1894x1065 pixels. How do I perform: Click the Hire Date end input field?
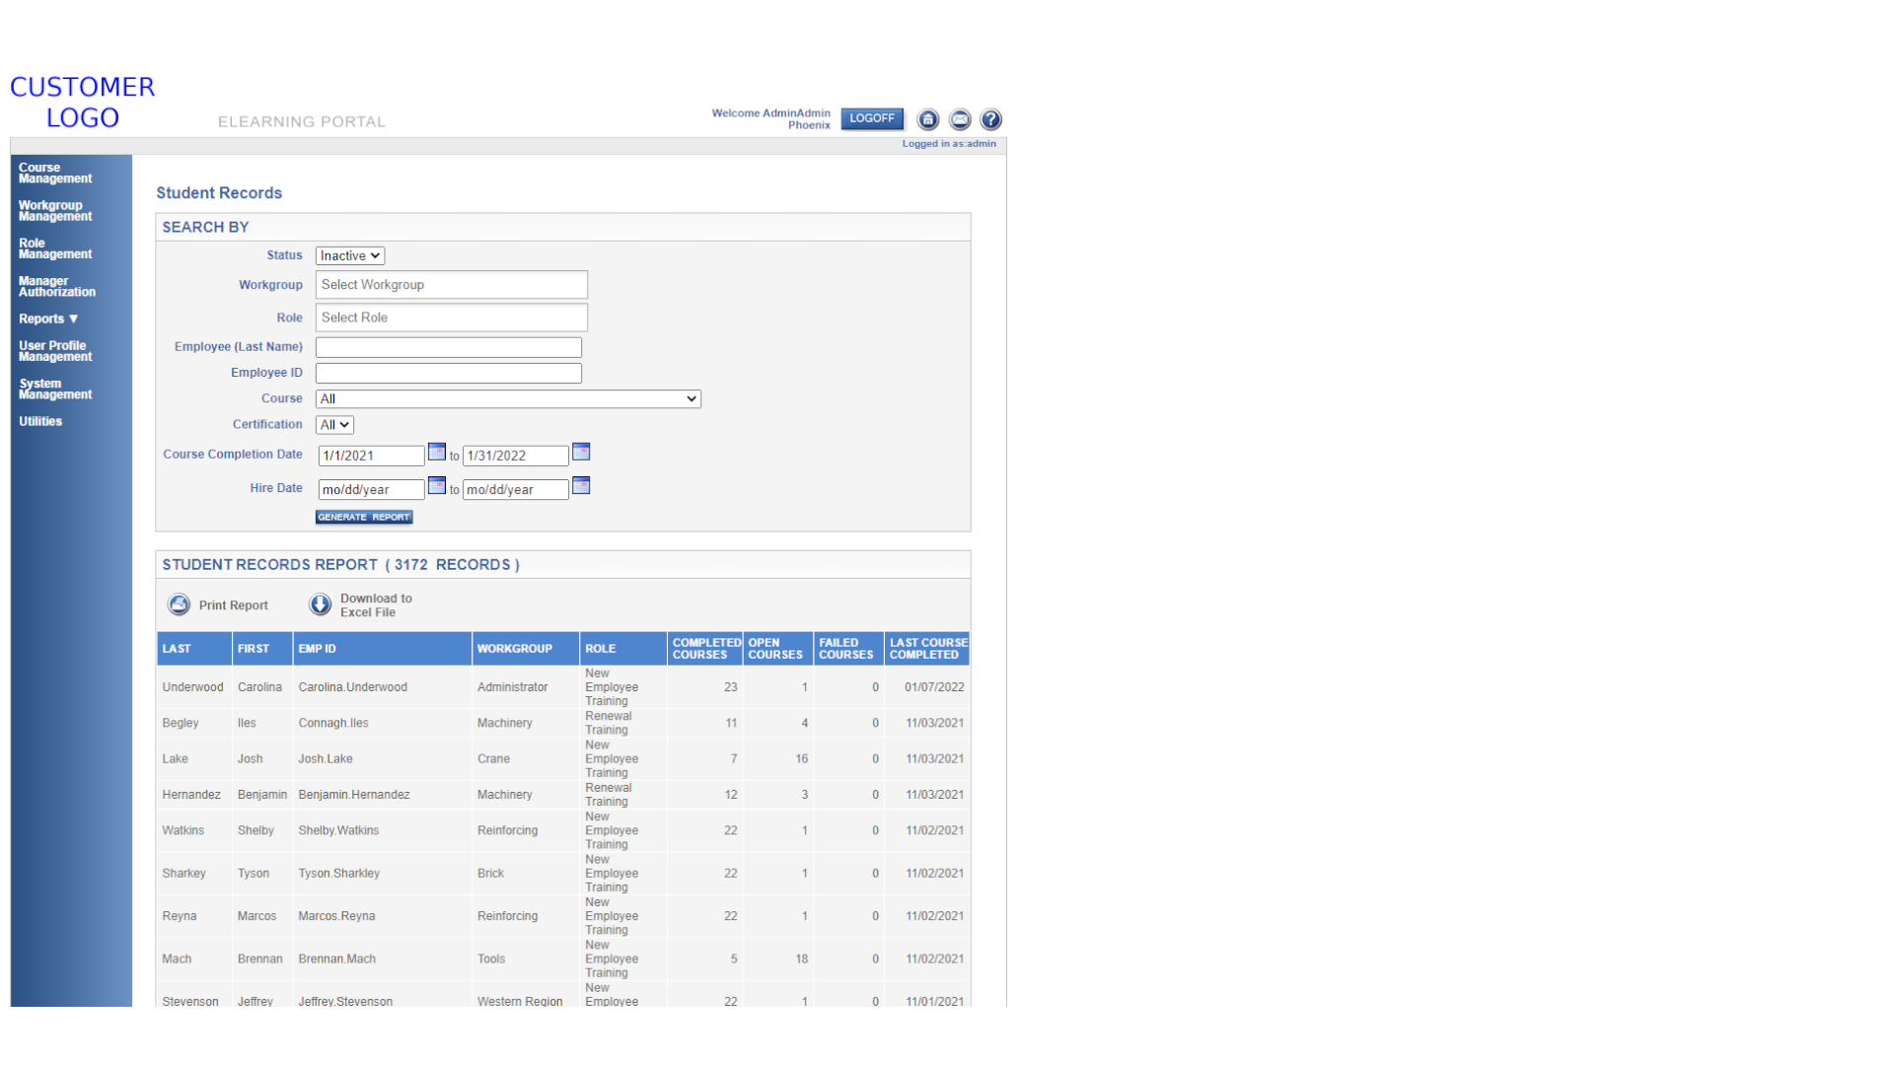click(516, 489)
